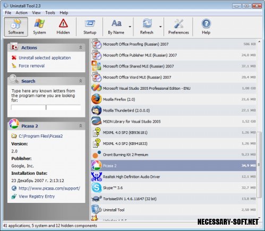This screenshot has width=265, height=231.
Task: Click the list's scroll up arrow
Action: point(259,41)
